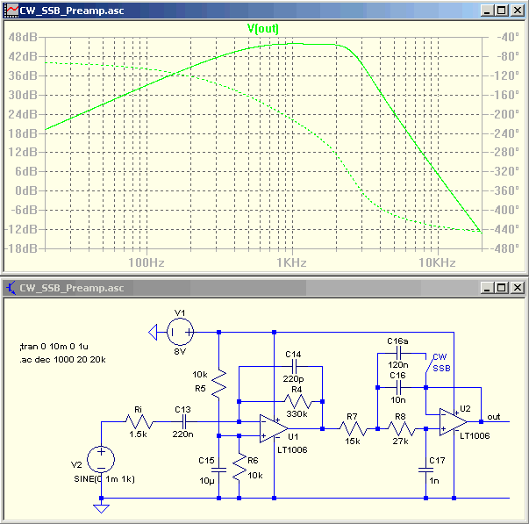
Task: Select the V2 sine voltage source symbol
Action: click(101, 460)
